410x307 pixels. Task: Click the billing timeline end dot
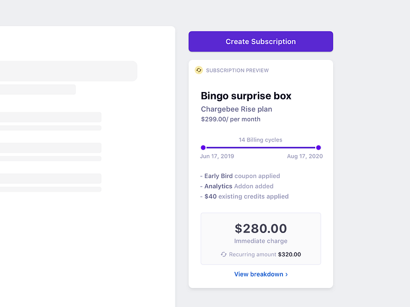[x=318, y=148]
